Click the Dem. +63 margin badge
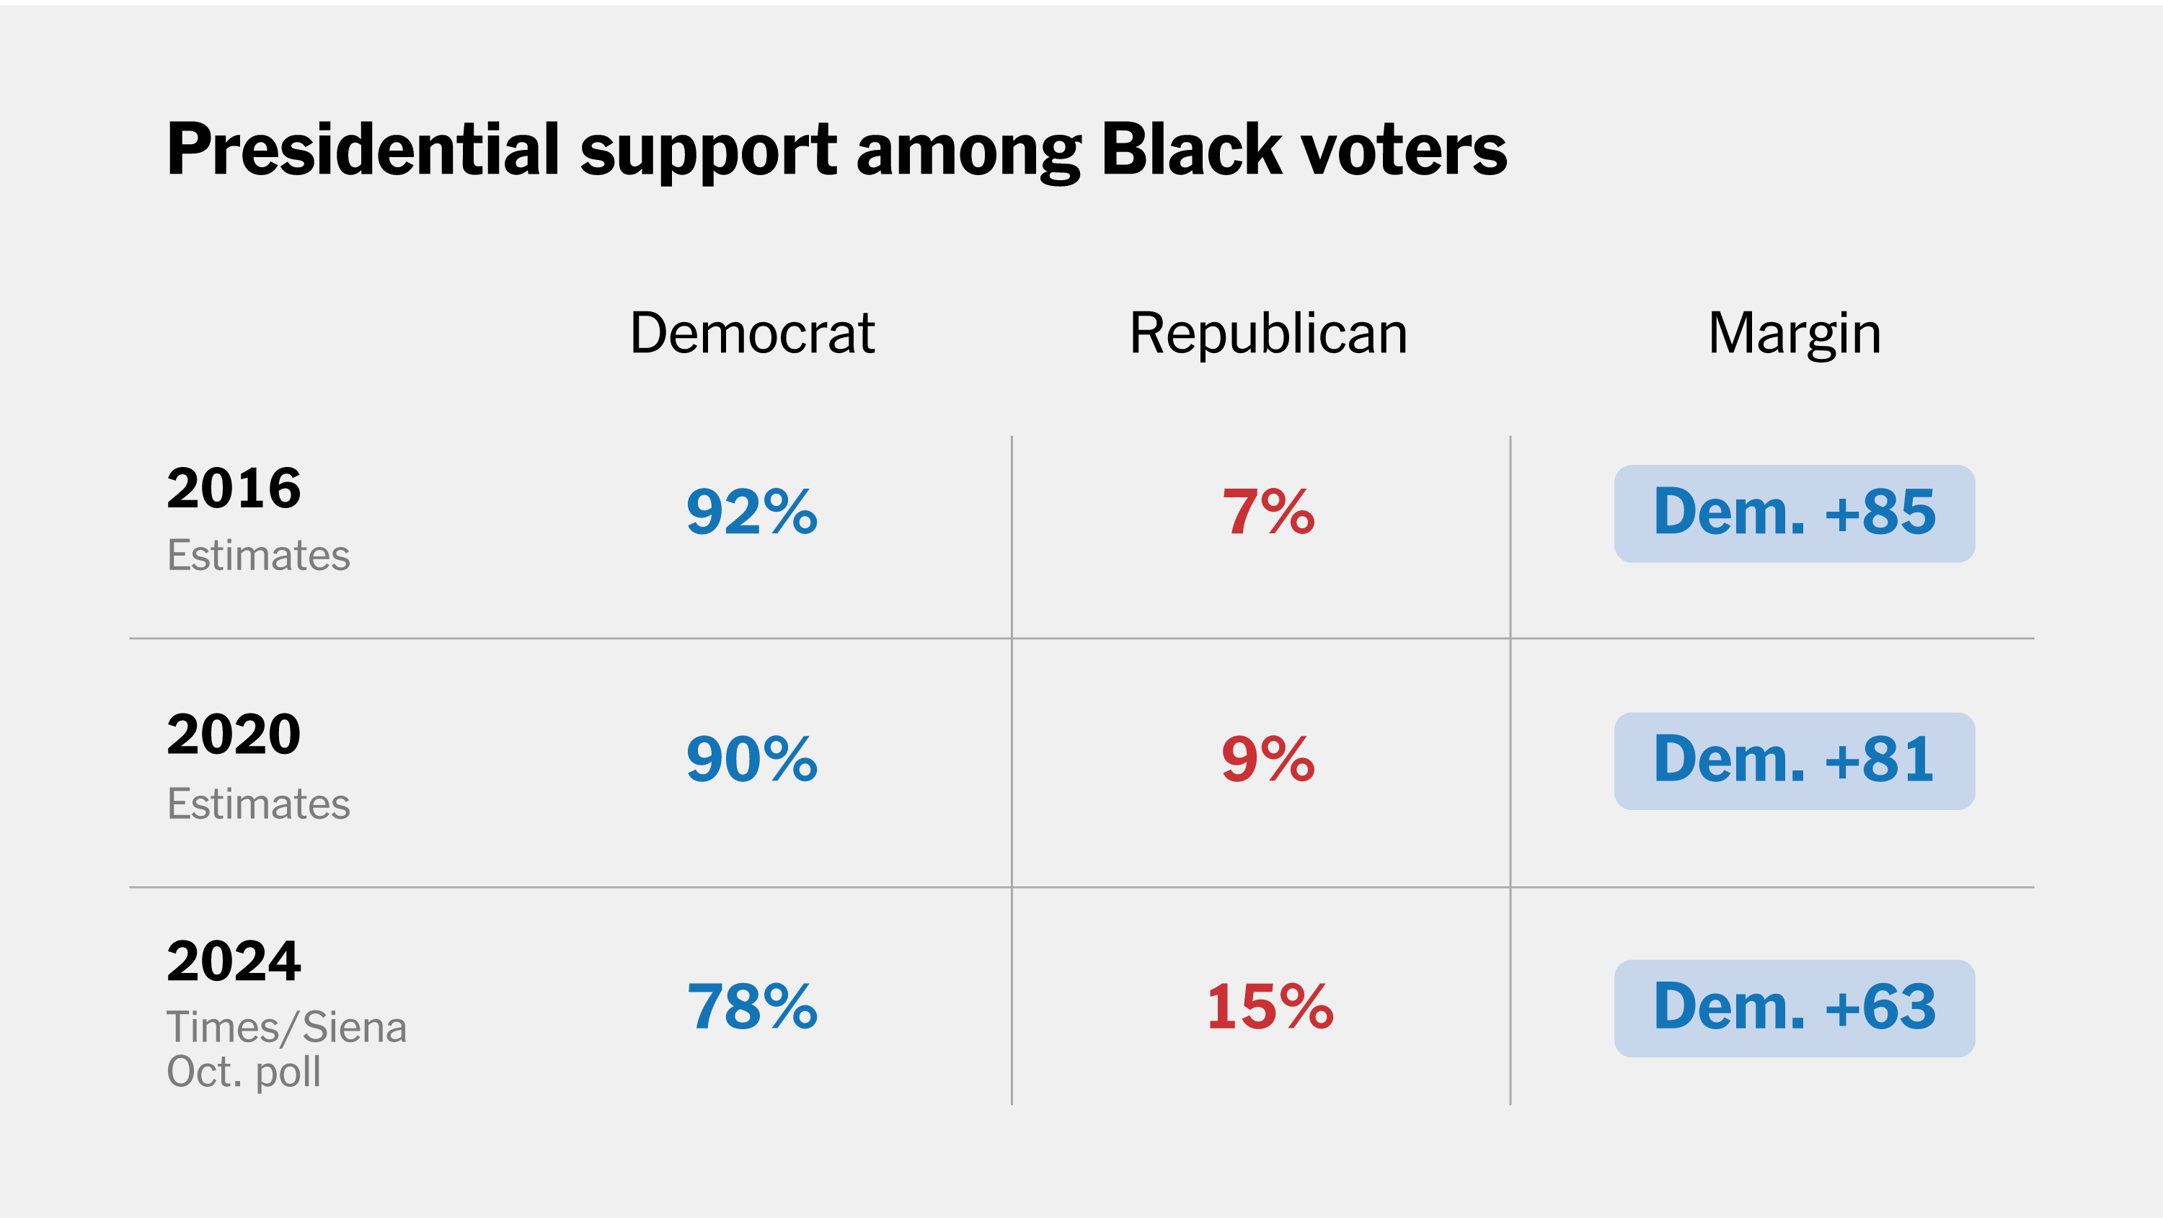 click(1795, 1008)
